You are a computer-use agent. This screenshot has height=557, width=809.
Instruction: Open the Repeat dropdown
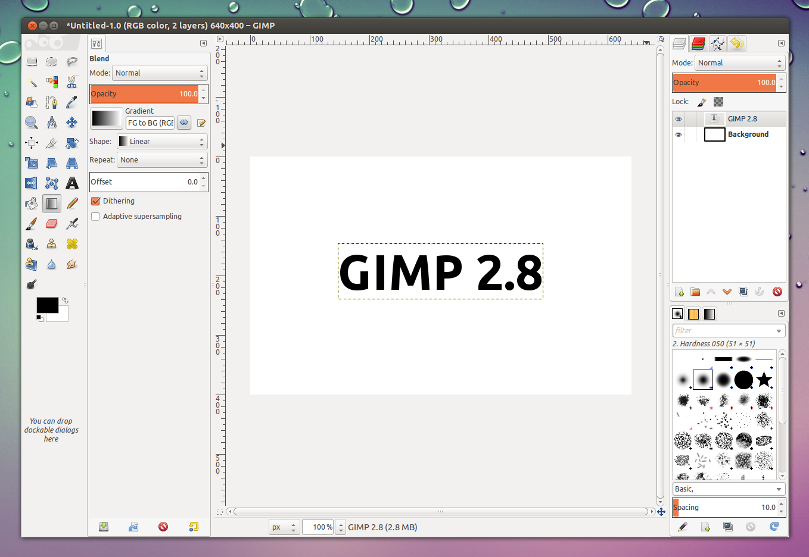pyautogui.click(x=161, y=160)
